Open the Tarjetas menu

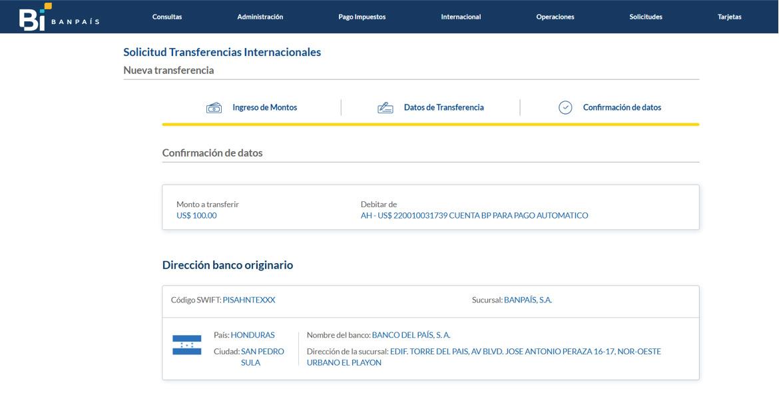click(729, 17)
